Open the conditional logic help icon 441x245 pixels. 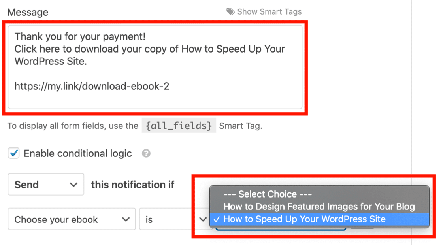click(146, 153)
